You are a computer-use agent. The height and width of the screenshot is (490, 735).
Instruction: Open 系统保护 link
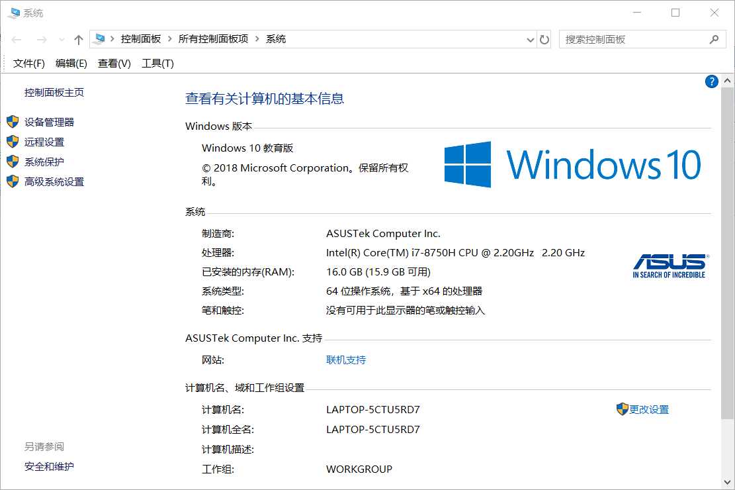pos(44,162)
